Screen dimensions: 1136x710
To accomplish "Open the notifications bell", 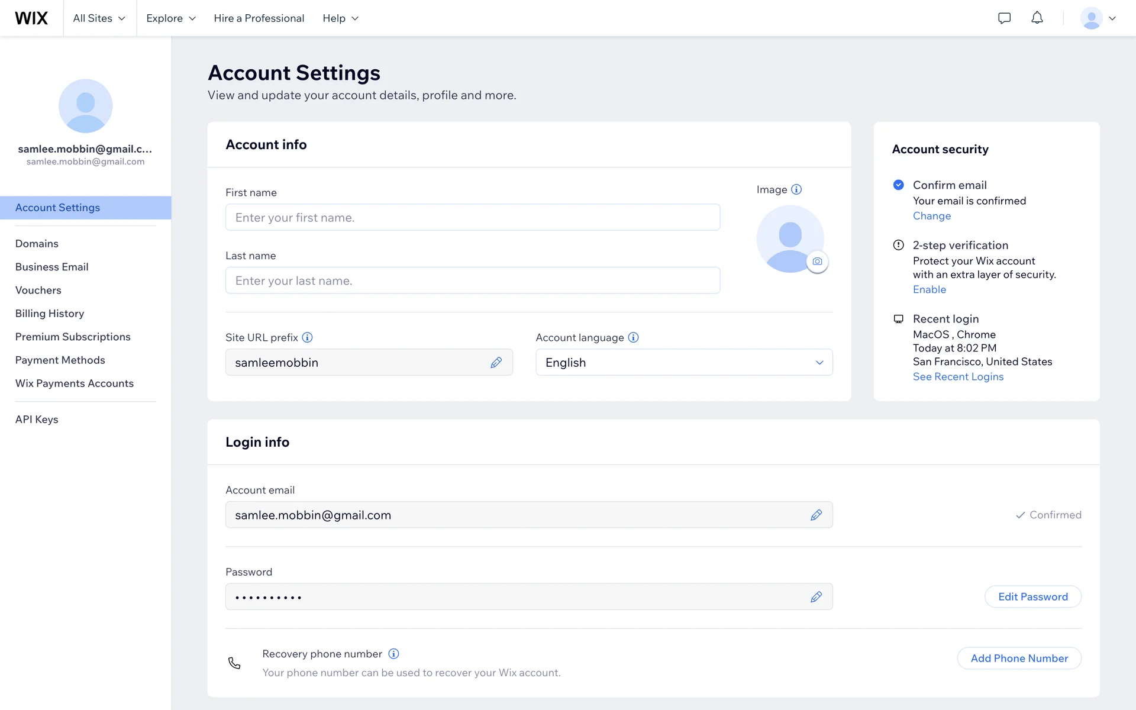I will point(1037,18).
